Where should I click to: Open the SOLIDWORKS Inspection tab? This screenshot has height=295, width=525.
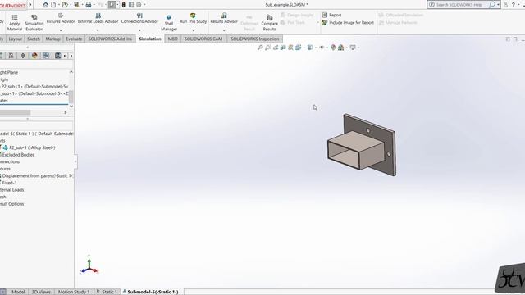255,39
